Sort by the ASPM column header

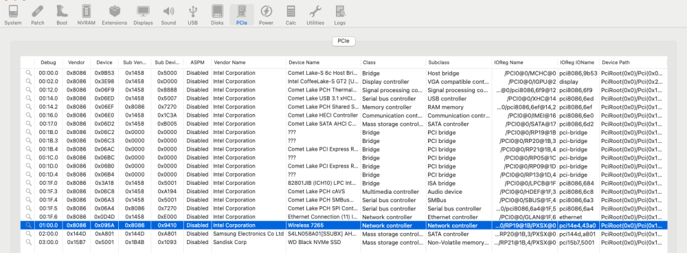[197, 63]
